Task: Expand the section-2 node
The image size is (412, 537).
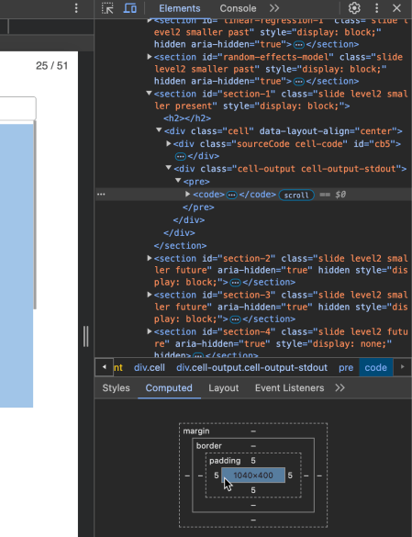Action: click(x=150, y=258)
